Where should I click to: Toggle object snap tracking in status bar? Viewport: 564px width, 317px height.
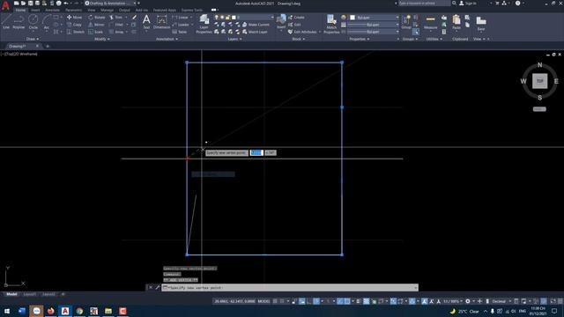tap(340, 301)
